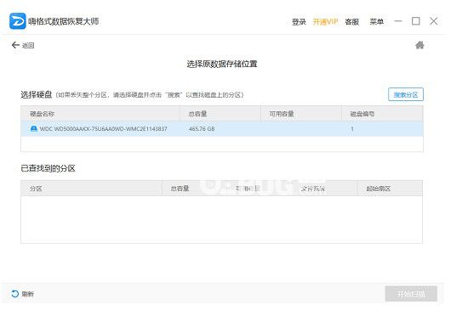The width and height of the screenshot is (451, 310).
Task: Select the WDC hard disk drive icon
Action: tap(34, 128)
